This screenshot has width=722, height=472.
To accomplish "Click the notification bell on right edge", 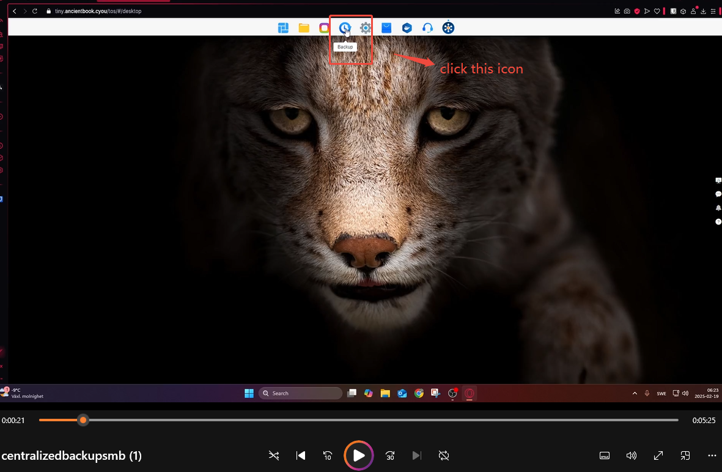I will (718, 208).
